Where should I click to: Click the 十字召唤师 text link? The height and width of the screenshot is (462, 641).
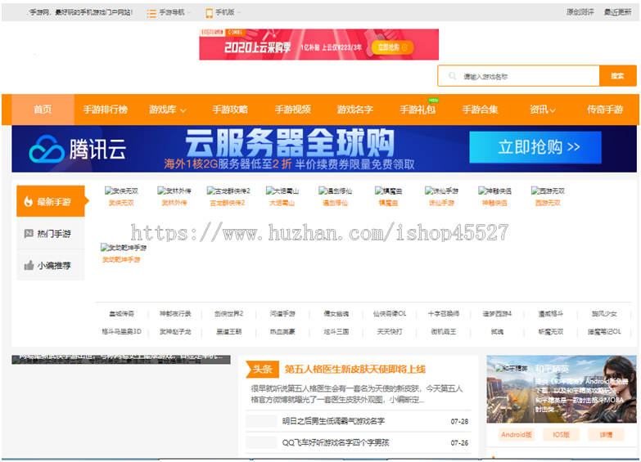(x=444, y=314)
